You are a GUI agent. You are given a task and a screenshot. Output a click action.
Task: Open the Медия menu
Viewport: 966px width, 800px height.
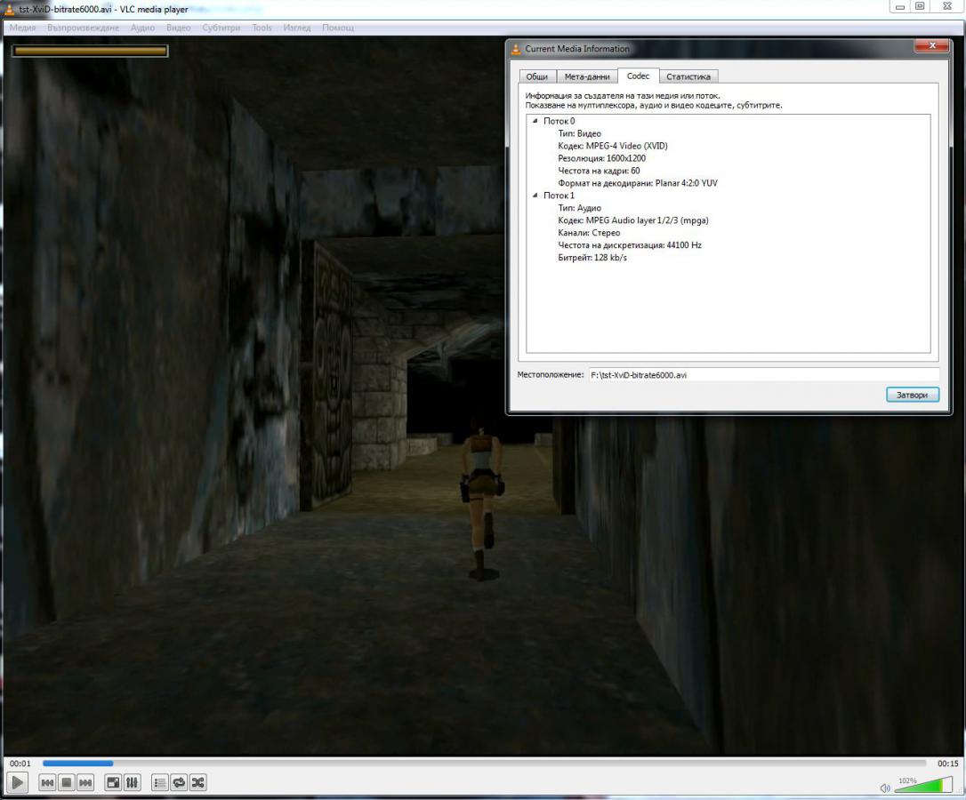[22, 28]
